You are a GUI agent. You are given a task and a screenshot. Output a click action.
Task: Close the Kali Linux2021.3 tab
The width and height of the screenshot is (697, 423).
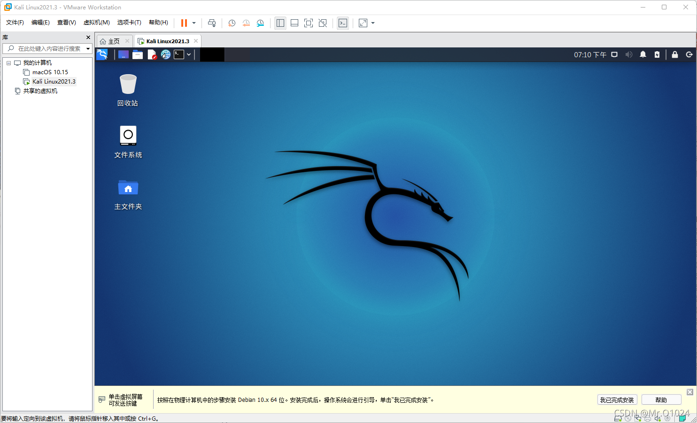click(x=196, y=41)
